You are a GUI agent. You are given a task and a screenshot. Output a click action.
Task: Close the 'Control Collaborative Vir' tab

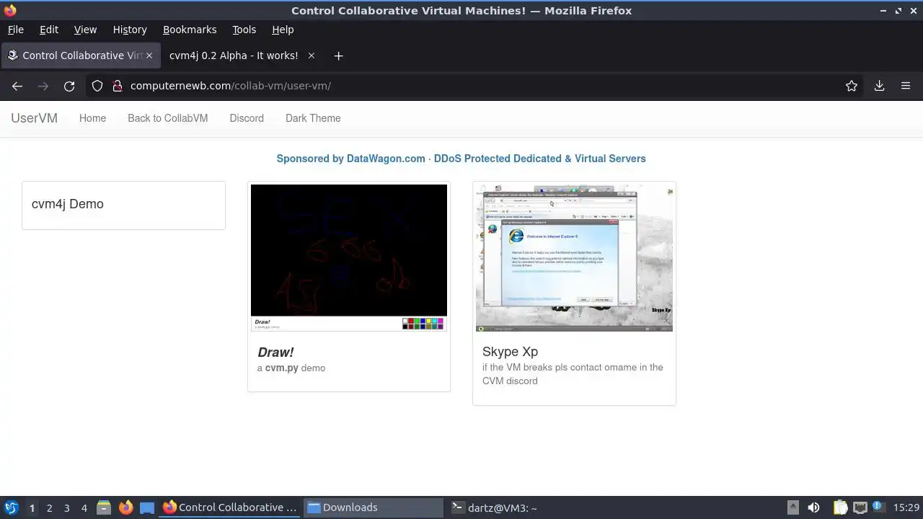[149, 56]
